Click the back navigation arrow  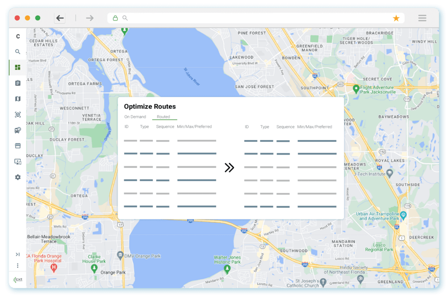[60, 18]
